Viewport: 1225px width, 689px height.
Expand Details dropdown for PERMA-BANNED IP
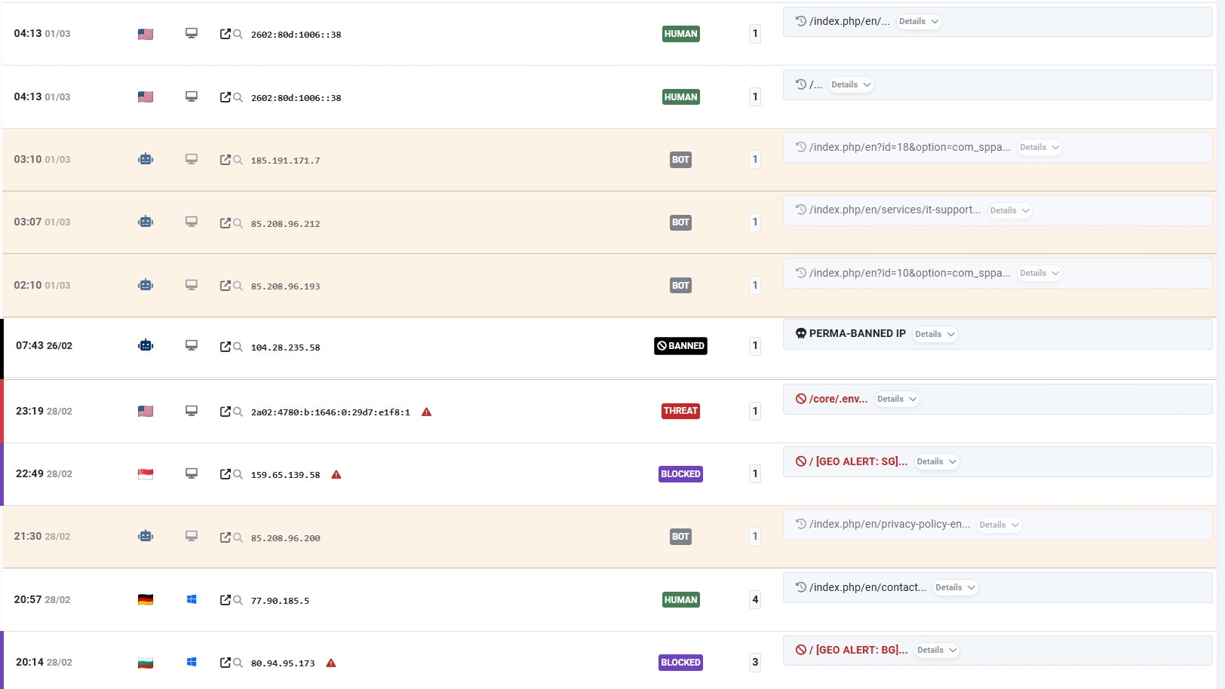pyautogui.click(x=935, y=334)
